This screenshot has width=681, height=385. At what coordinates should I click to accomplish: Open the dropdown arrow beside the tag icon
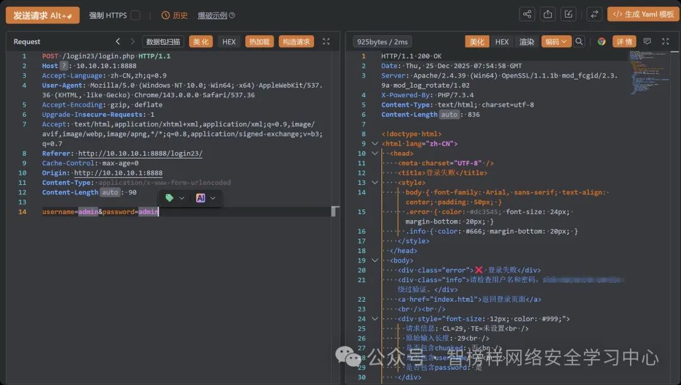click(x=182, y=198)
